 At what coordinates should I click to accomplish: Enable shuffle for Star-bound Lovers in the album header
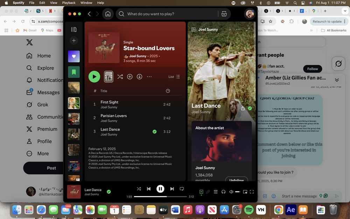click(120, 77)
